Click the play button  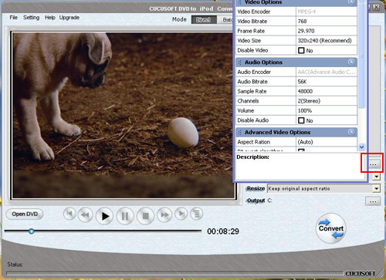pyautogui.click(x=104, y=216)
